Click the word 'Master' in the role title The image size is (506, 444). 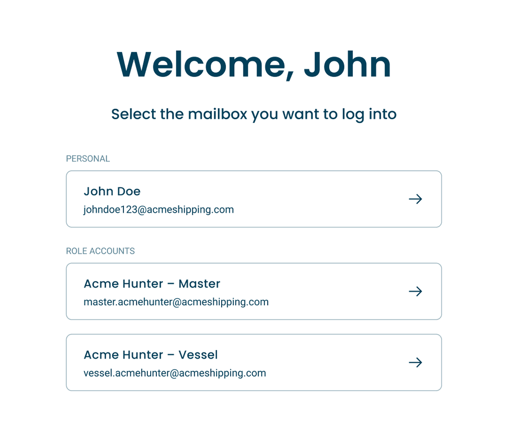click(x=199, y=283)
